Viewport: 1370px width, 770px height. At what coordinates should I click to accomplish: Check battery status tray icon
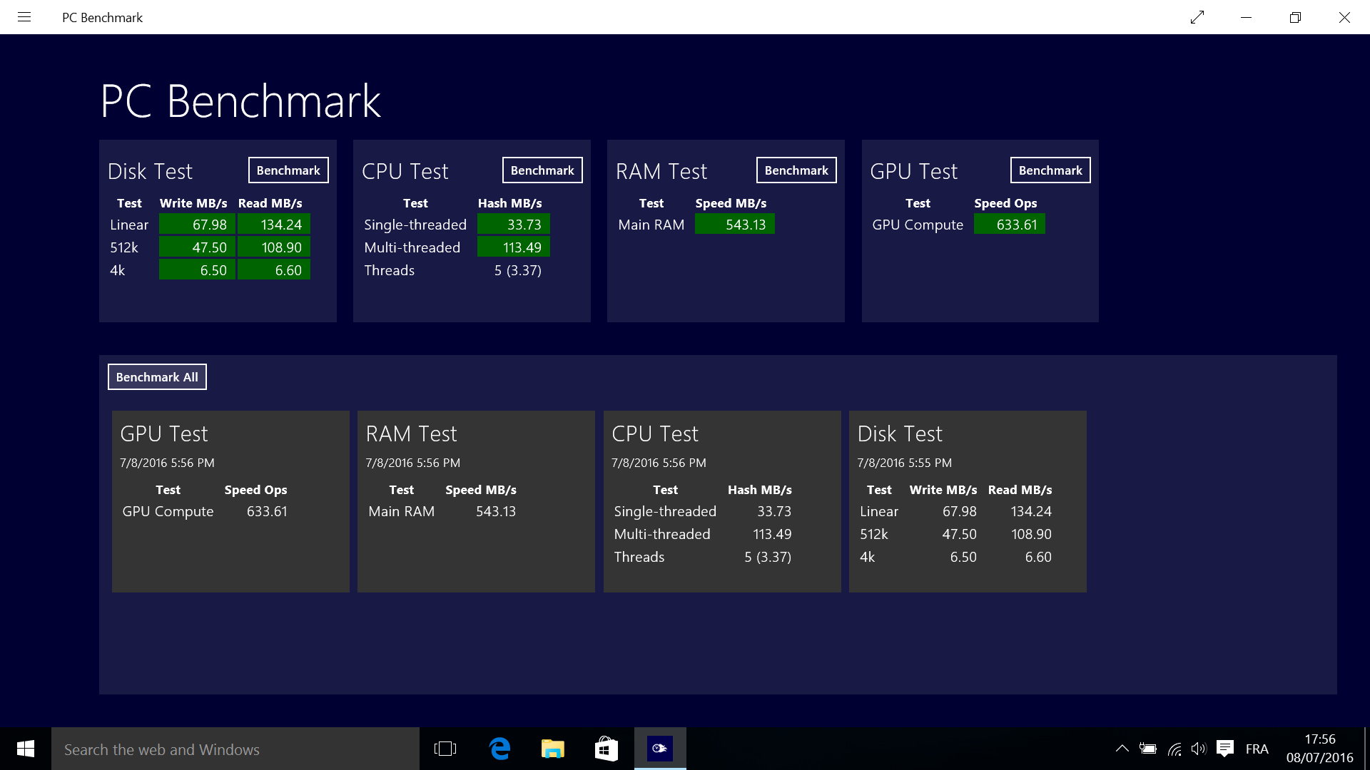(1148, 749)
